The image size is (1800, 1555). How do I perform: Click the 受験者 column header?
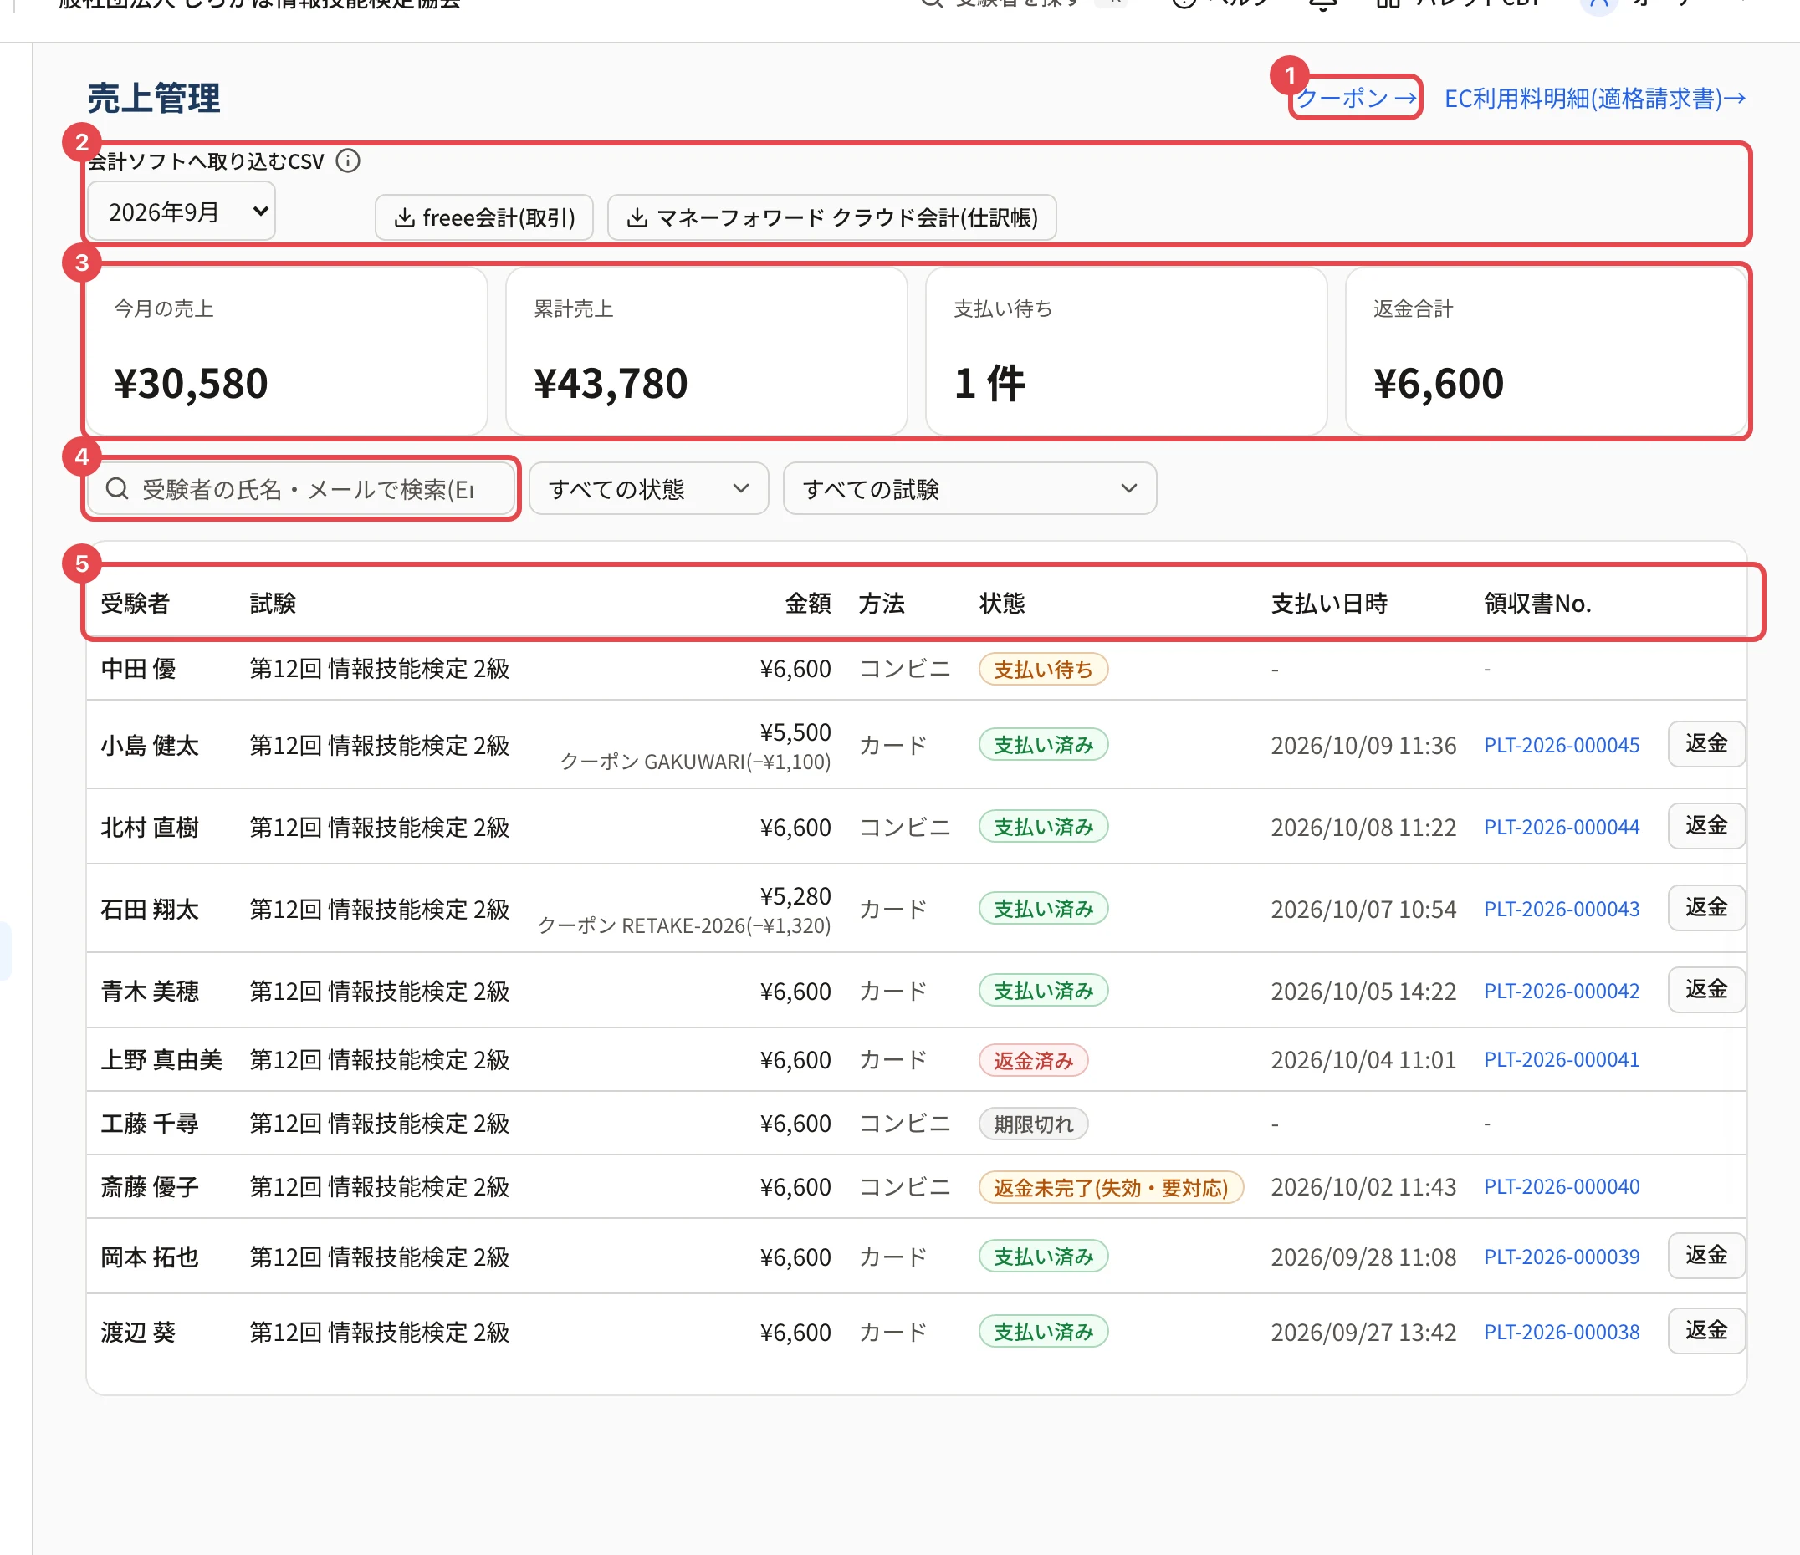(x=135, y=604)
